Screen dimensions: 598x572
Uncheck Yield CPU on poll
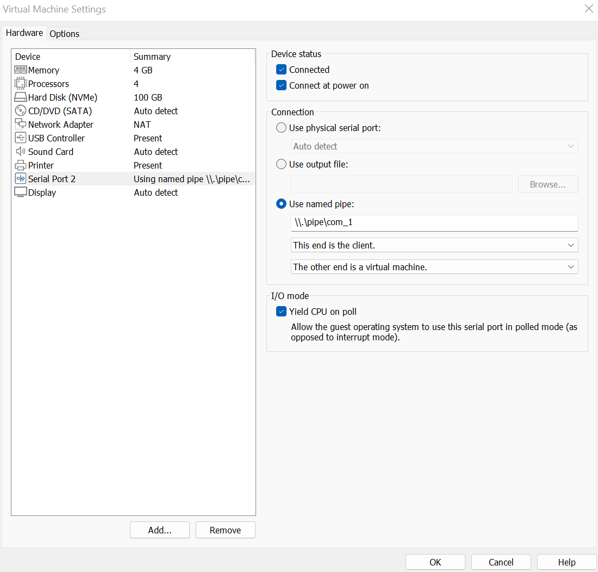point(281,311)
